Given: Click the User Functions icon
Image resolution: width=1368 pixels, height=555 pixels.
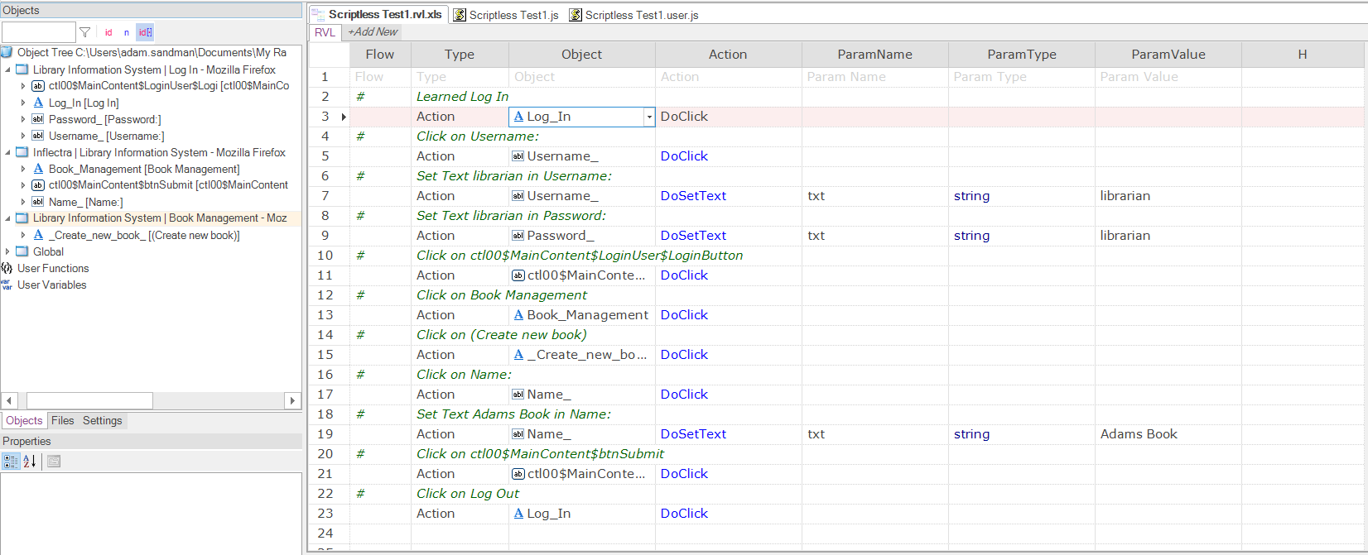Looking at the screenshot, I should [x=7, y=268].
